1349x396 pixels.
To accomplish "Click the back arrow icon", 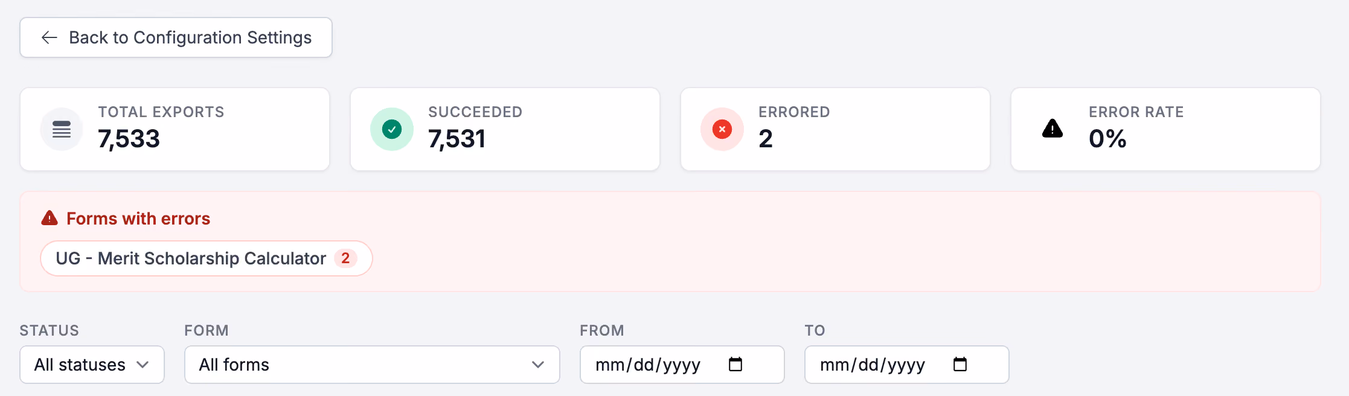I will 50,37.
